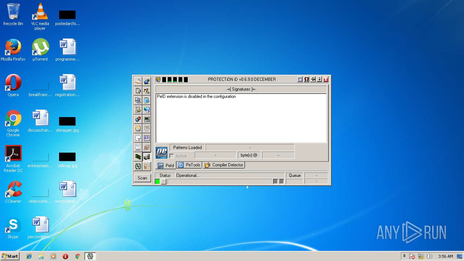The height and width of the screenshot is (261, 464).
Task: Click the yellow folder search sidebar icon
Action: coord(138,128)
